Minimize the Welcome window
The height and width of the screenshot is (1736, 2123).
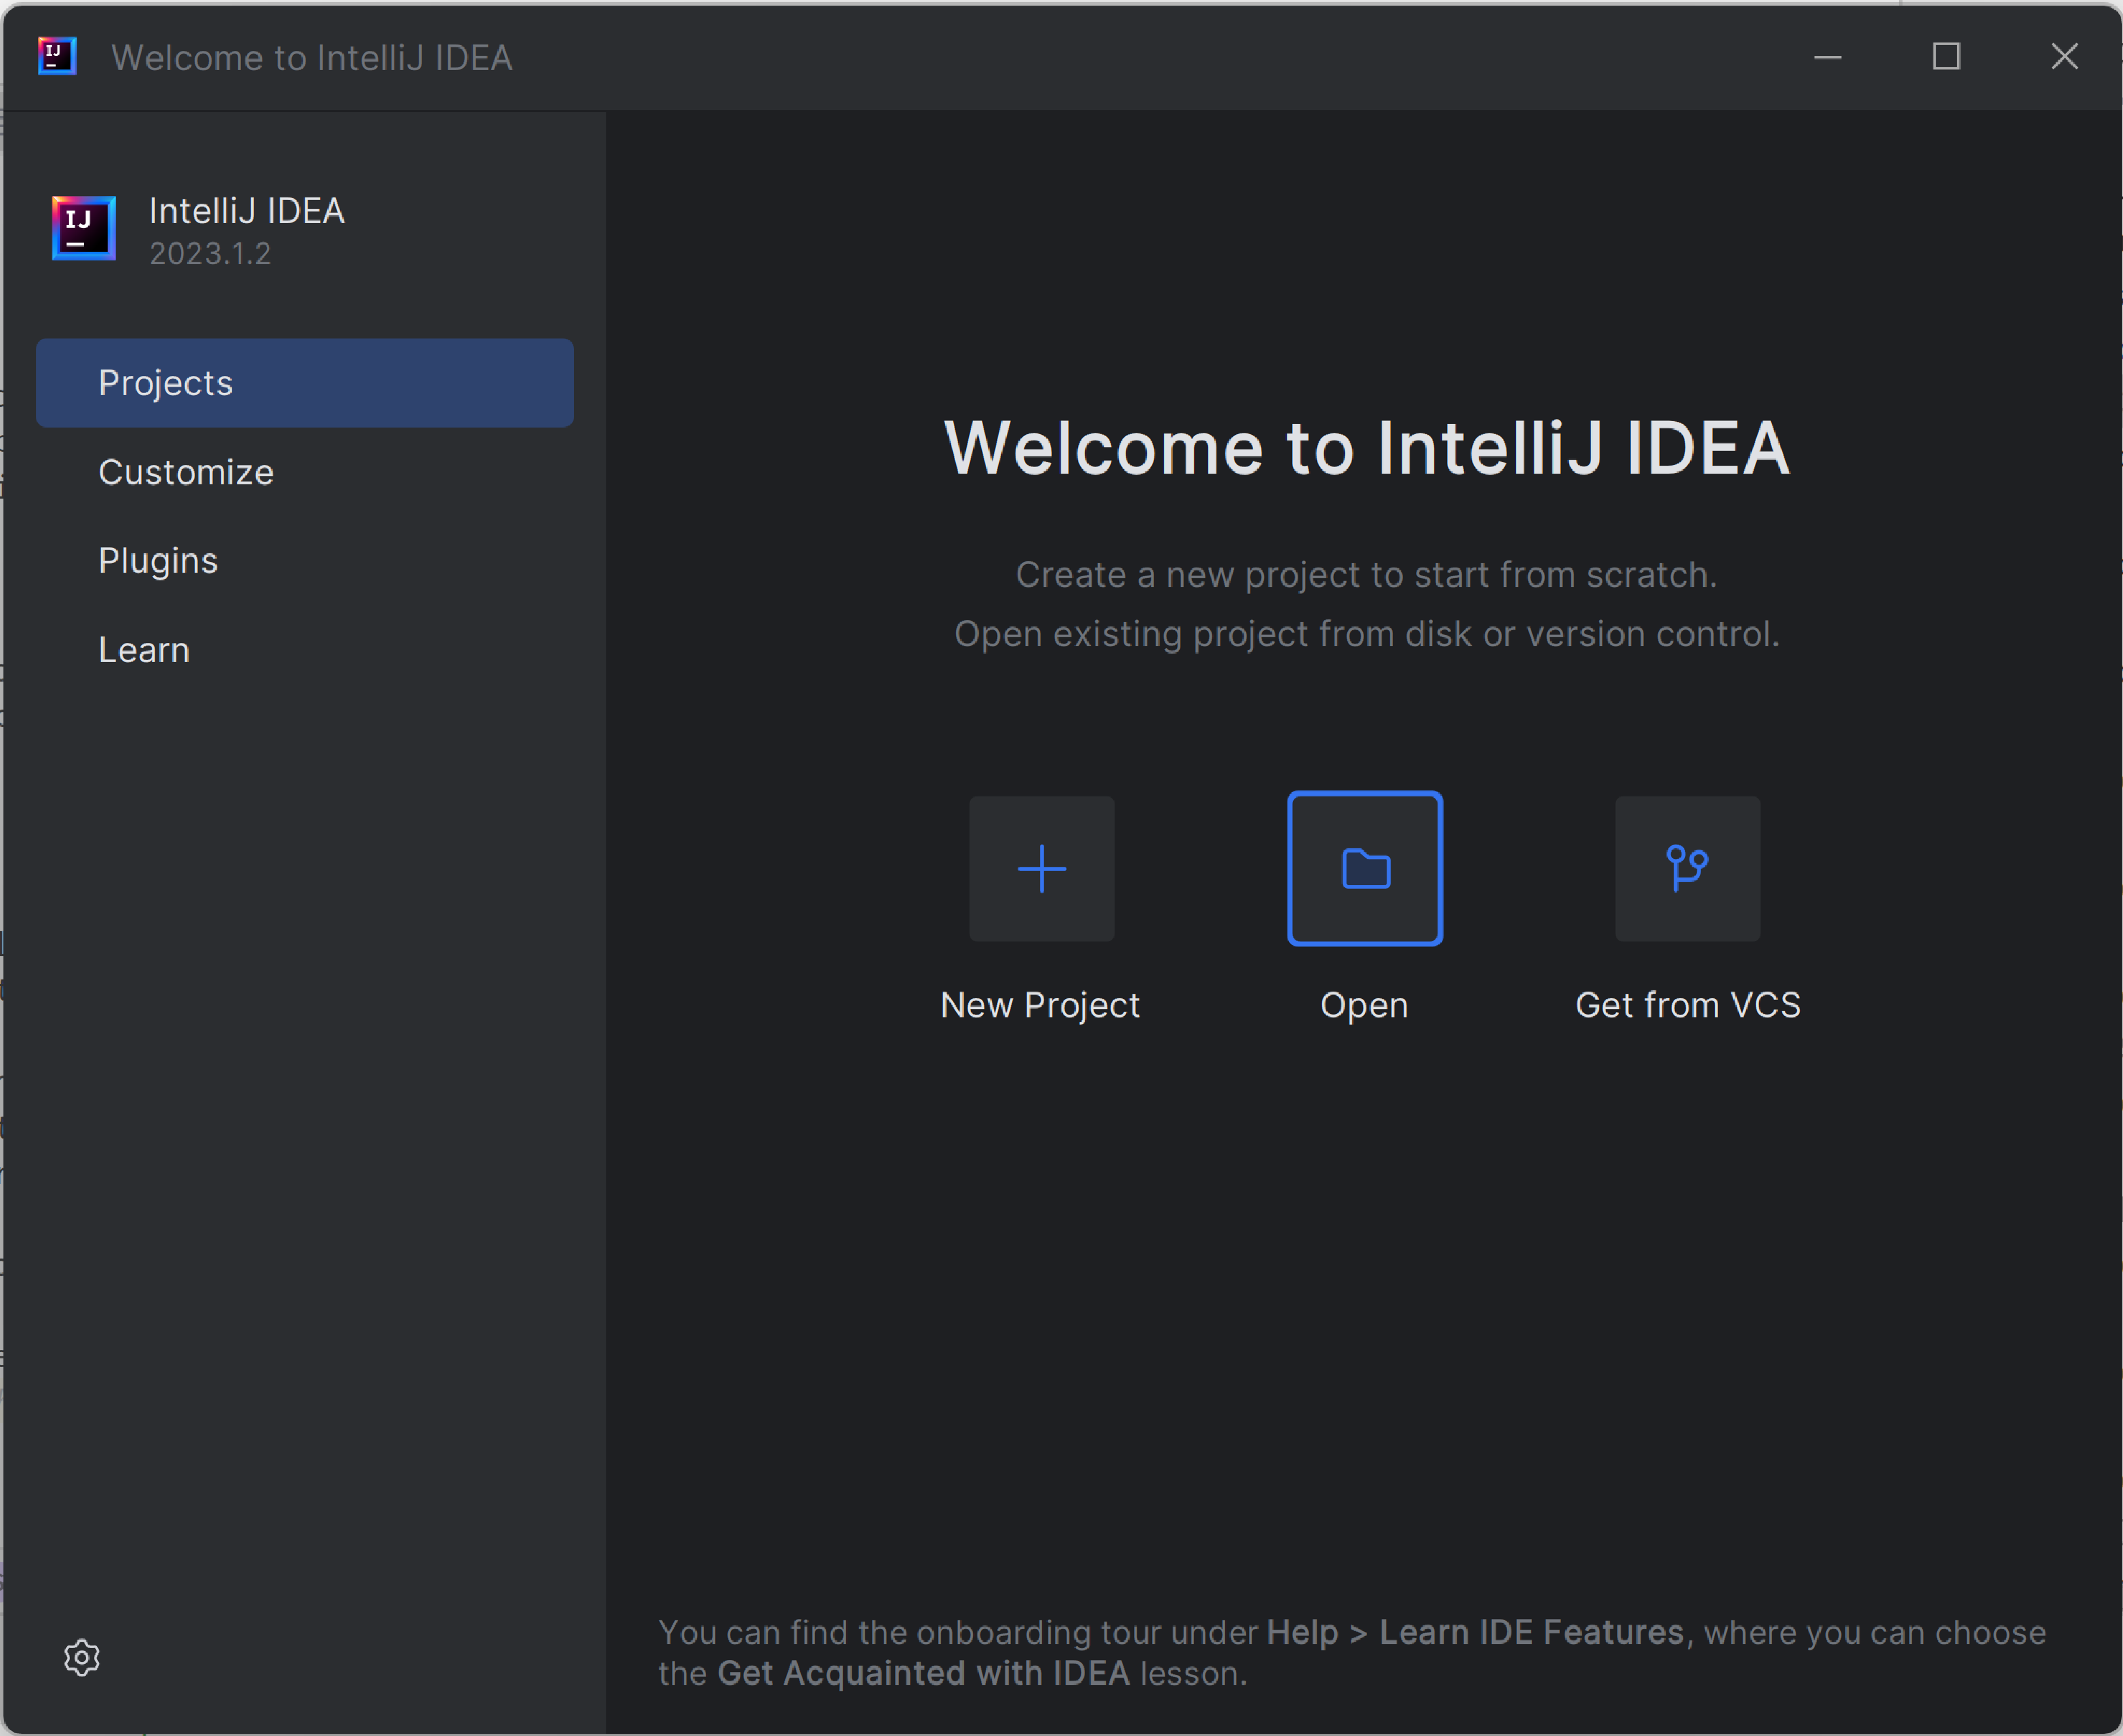coord(1827,57)
